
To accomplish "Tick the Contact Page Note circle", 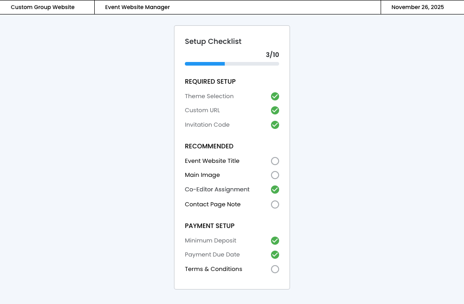I will [x=275, y=204].
